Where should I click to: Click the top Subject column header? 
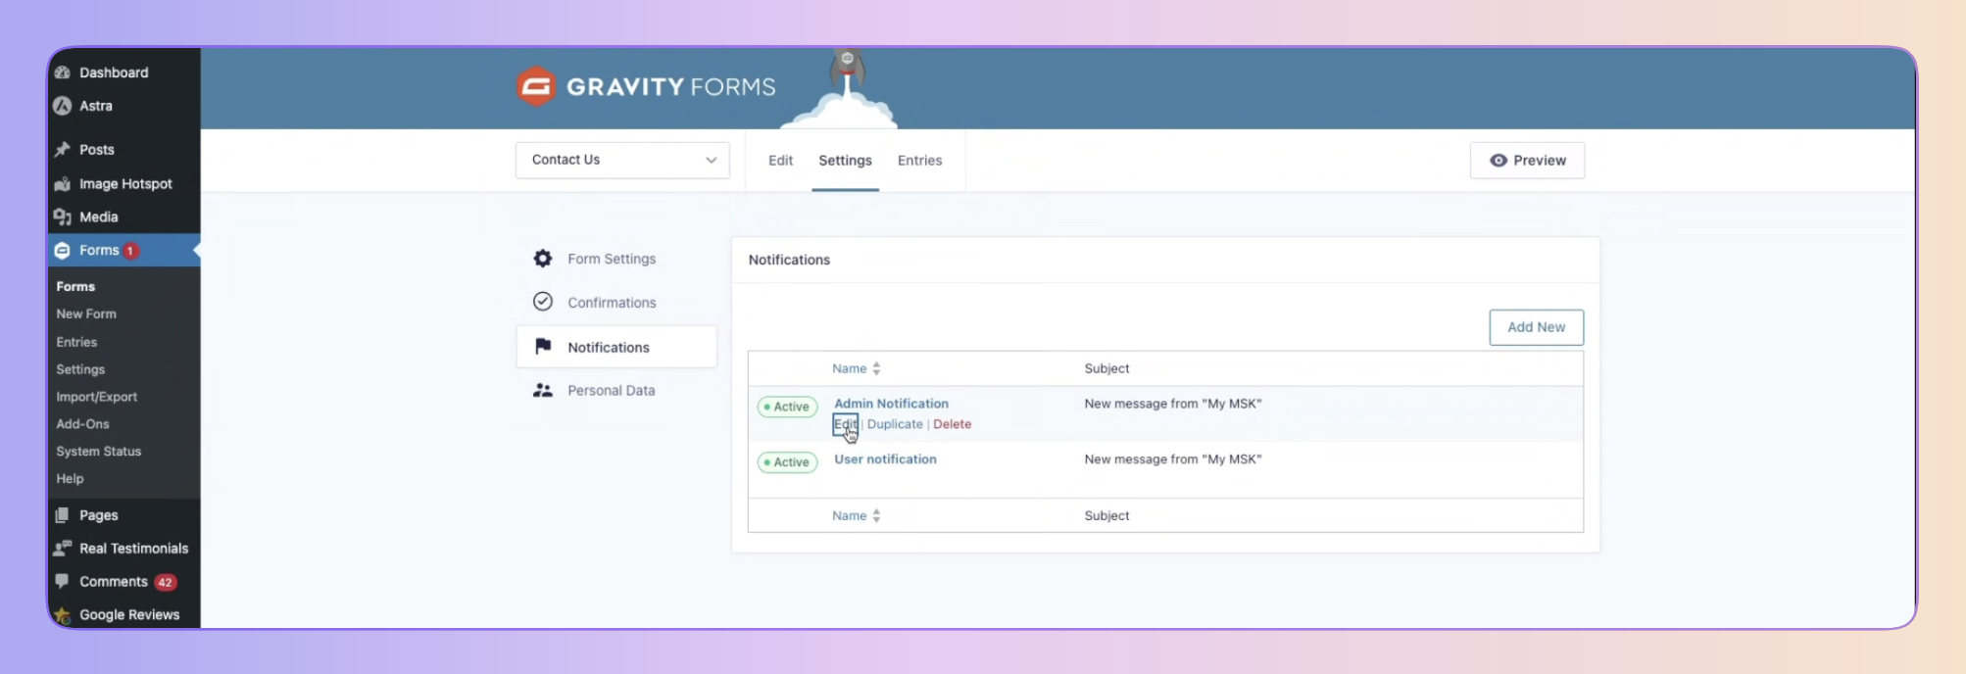point(1106,368)
